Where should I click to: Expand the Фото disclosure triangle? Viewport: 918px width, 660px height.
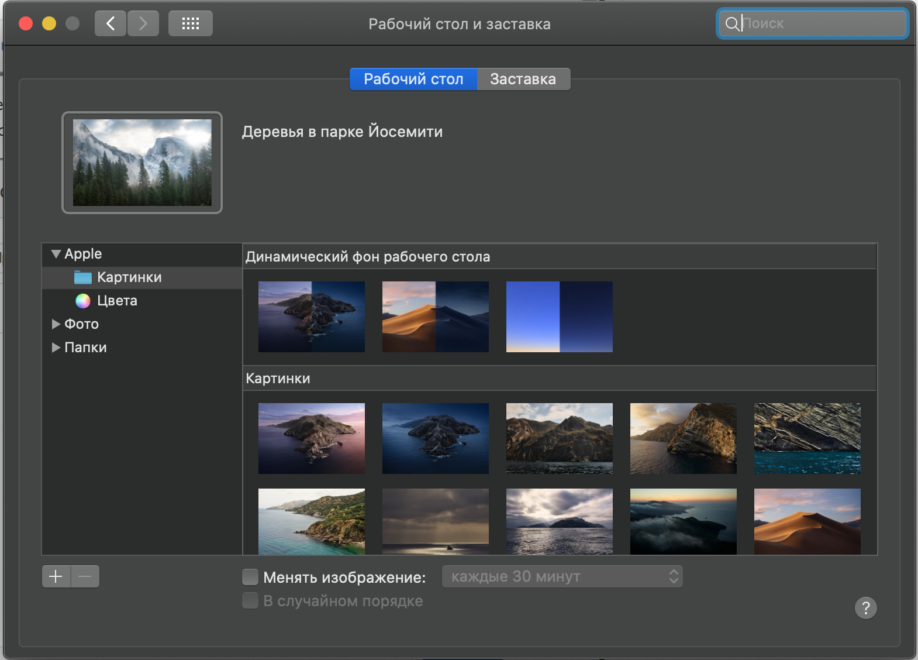point(56,324)
